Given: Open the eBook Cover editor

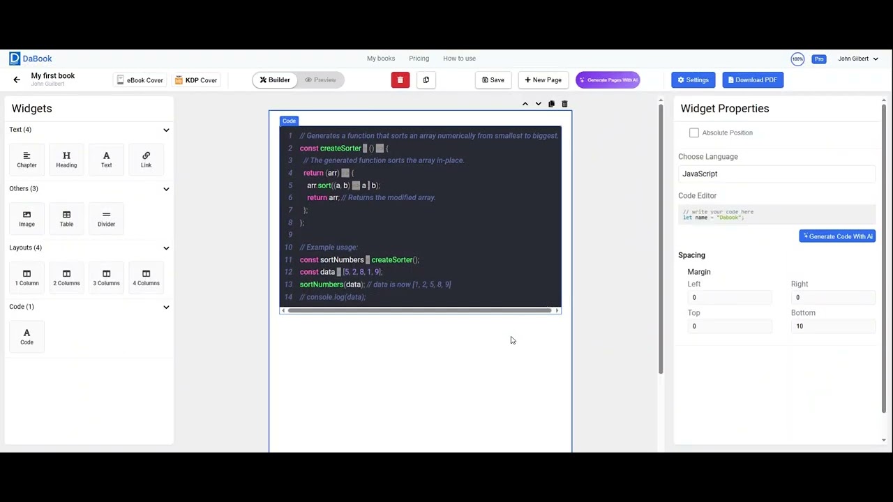Looking at the screenshot, I should tap(140, 80).
